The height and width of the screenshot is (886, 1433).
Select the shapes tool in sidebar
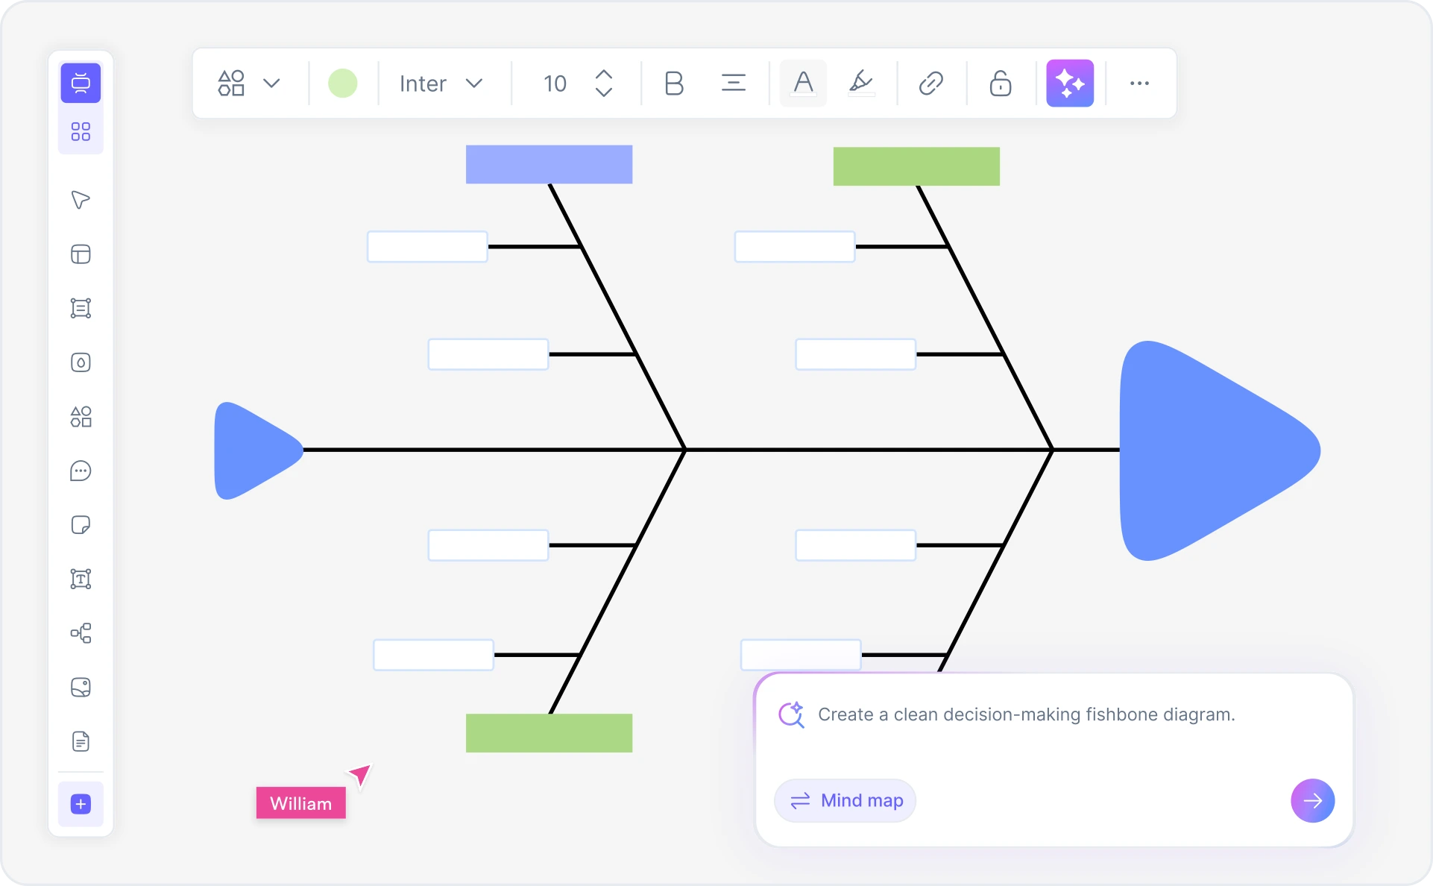(81, 417)
